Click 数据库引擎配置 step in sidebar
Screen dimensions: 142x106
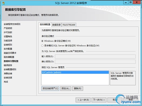[x=11, y=61]
